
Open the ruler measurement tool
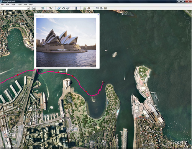click(x=76, y=8)
